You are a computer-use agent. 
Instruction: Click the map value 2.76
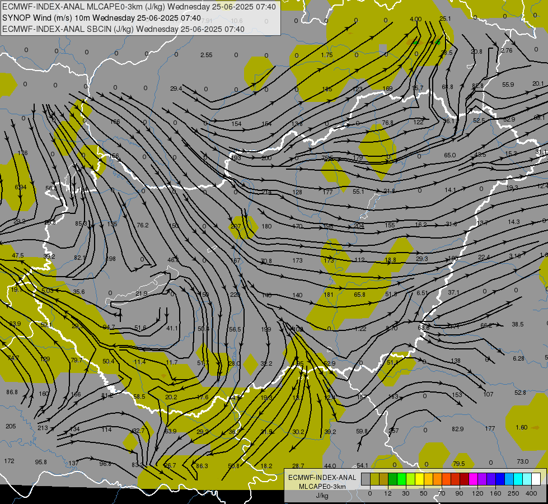click(x=507, y=50)
